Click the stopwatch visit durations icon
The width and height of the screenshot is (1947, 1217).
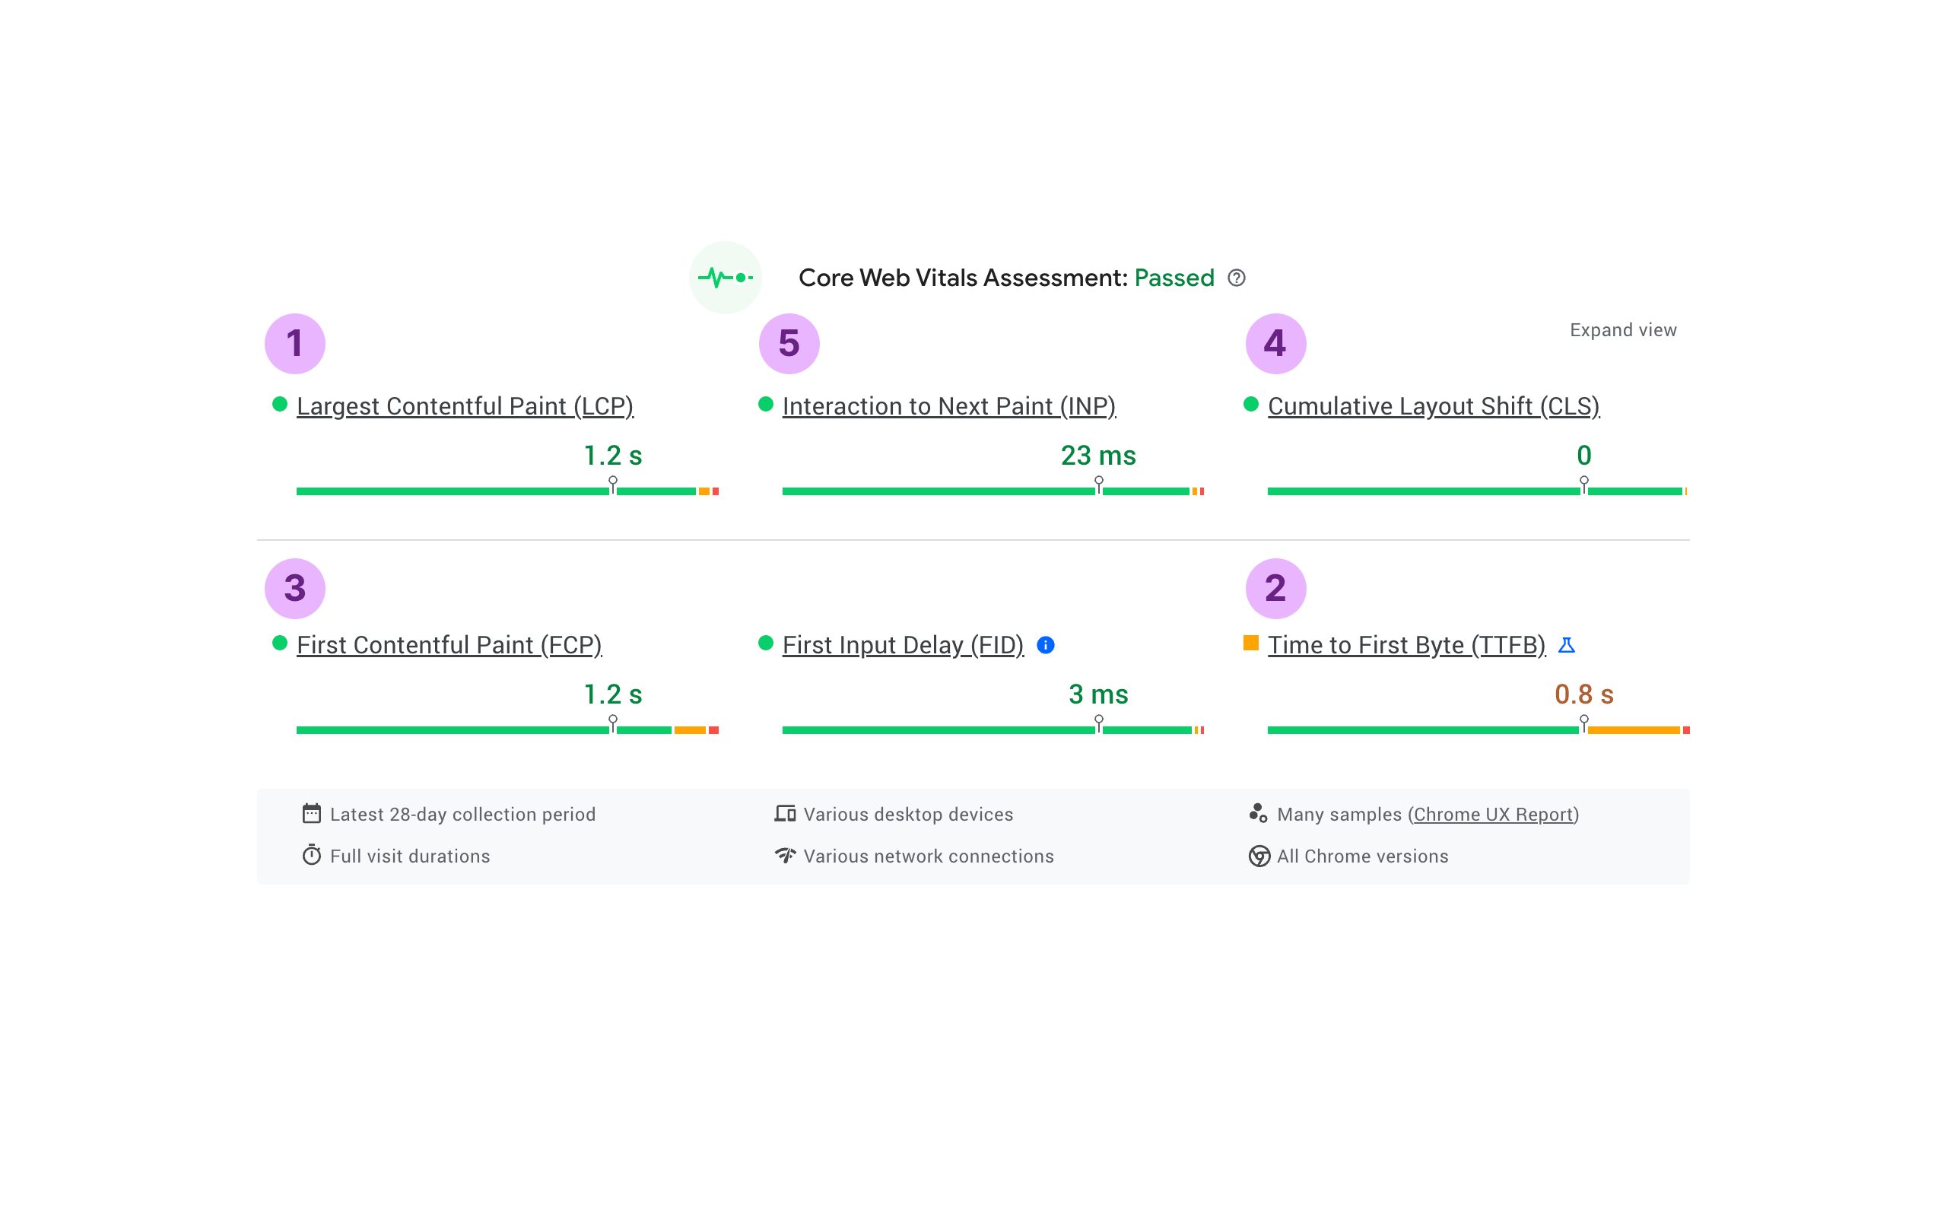(x=311, y=856)
